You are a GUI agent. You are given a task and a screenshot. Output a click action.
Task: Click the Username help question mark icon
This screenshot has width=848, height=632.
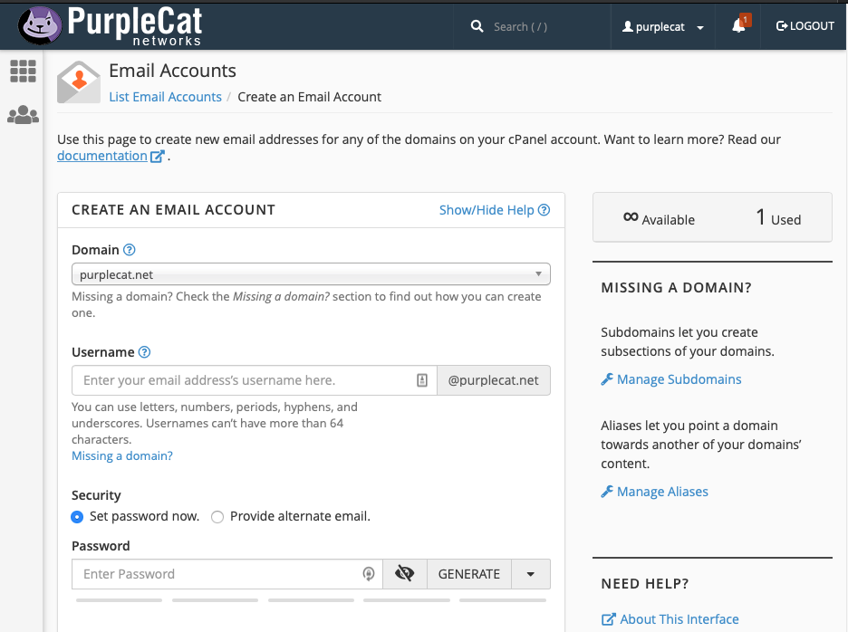pos(144,352)
